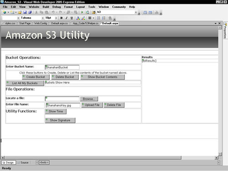Switch to Design view
Image resolution: width=228 pixels, height=171 pixels.
point(9,162)
